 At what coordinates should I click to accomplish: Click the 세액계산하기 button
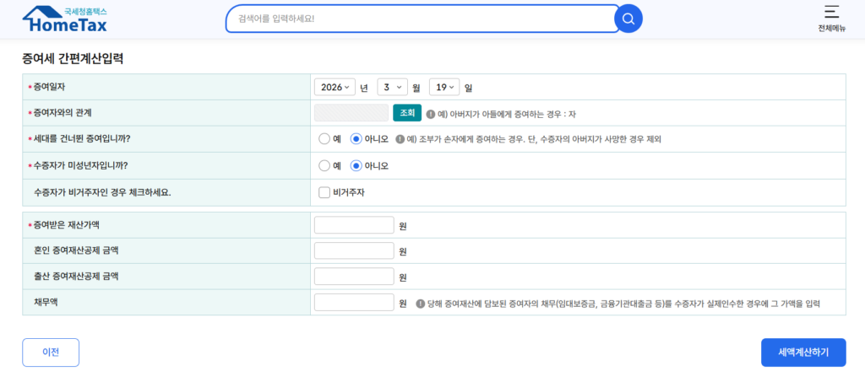tap(802, 352)
